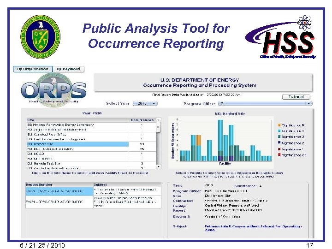Select the EM: East Tennessee Technology Park row
This screenshot has width=332, height=249.
click(x=91, y=139)
